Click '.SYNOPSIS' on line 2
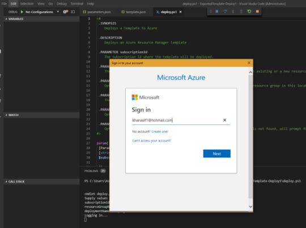 [x=107, y=23]
